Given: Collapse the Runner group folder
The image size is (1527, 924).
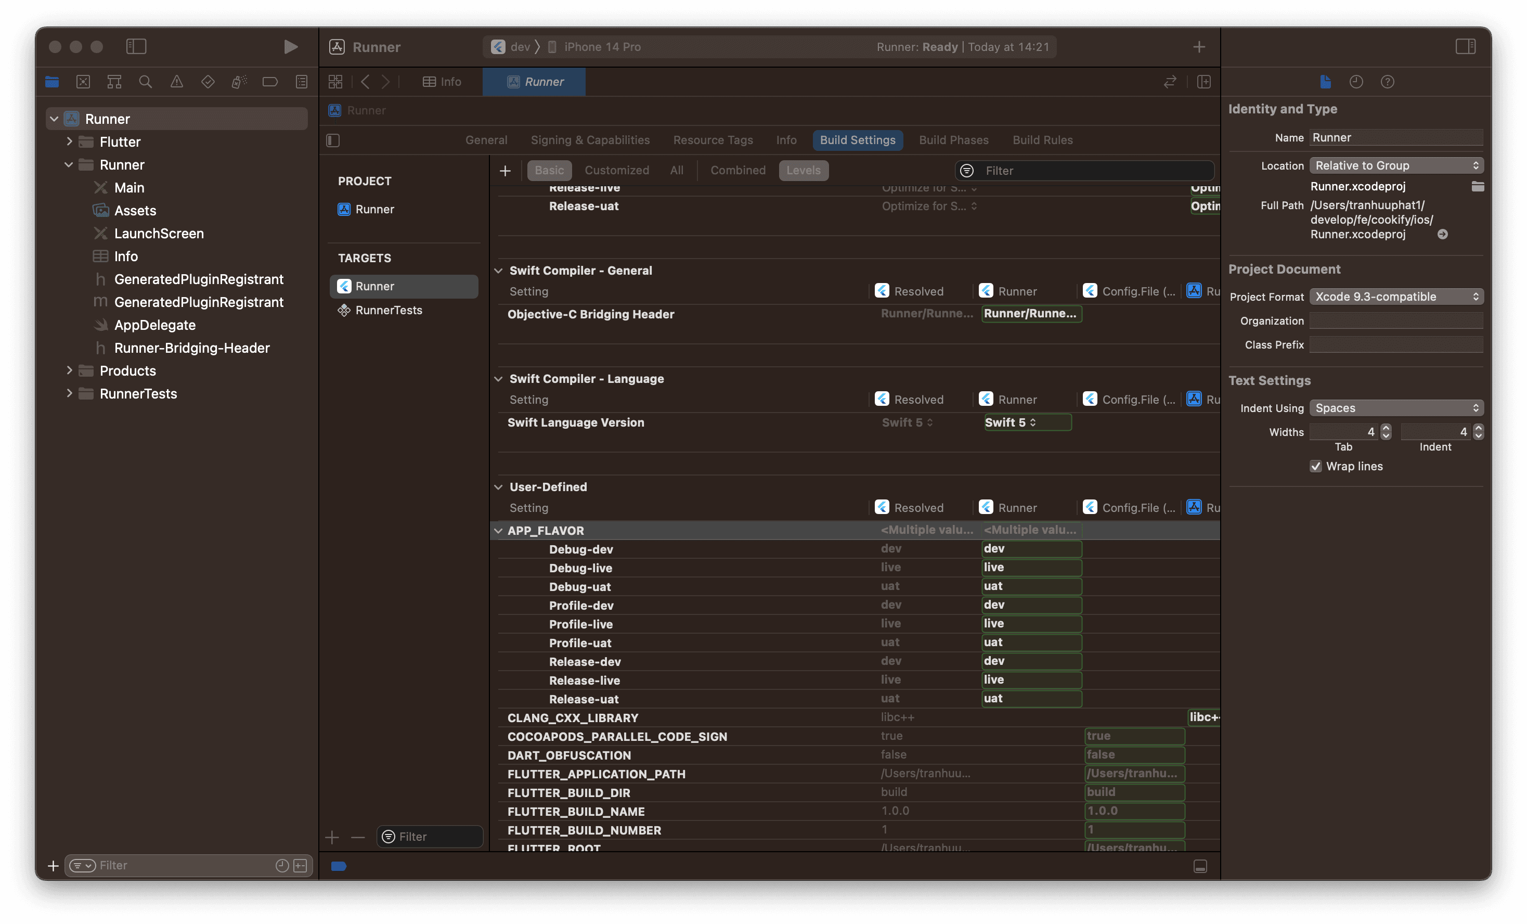Looking at the screenshot, I should coord(69,164).
